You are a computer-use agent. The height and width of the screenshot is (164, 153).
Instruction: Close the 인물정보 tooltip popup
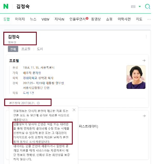[x=74, y=110]
